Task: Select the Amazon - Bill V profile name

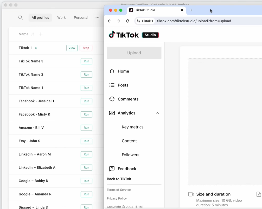Action: pos(31,128)
